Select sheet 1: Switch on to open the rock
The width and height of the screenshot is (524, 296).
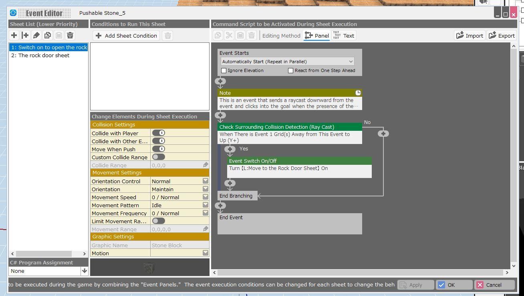pyautogui.click(x=48, y=47)
